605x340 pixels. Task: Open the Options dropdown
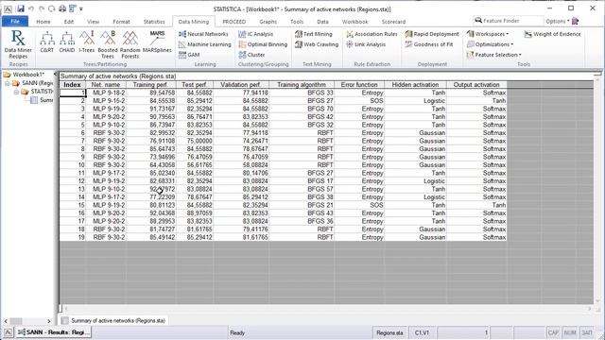point(558,21)
